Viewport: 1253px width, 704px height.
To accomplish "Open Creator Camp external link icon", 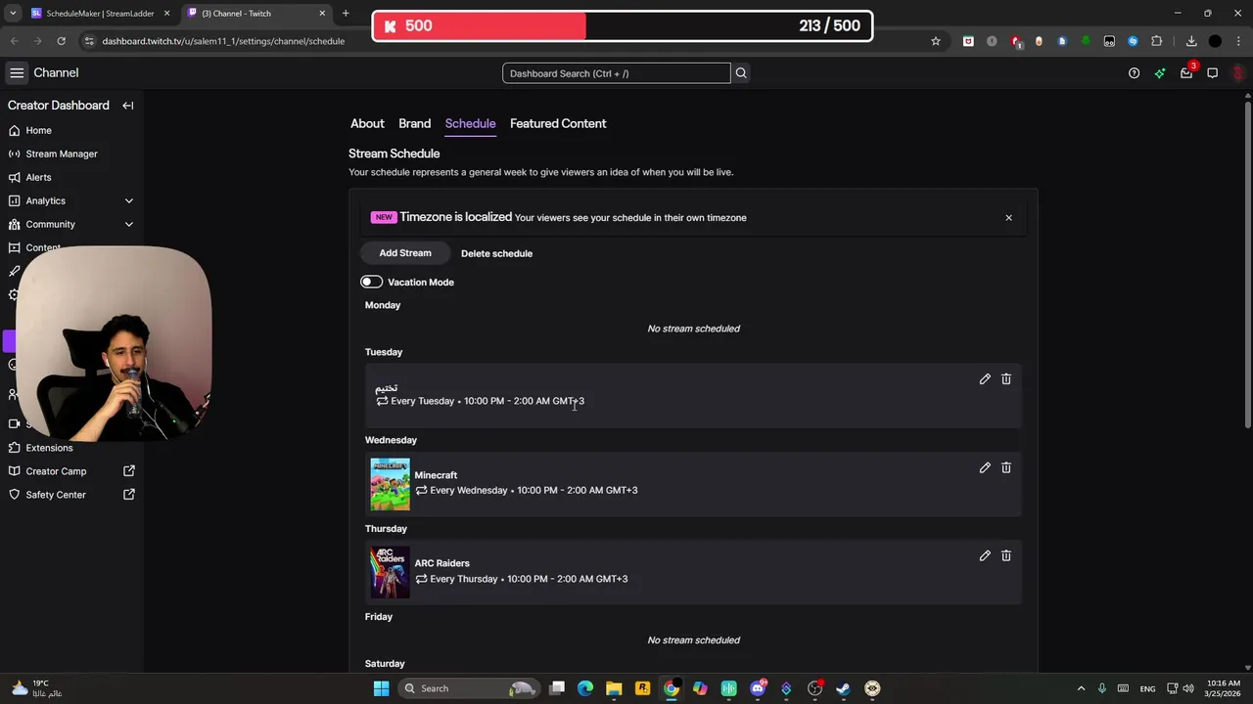I will pos(128,471).
